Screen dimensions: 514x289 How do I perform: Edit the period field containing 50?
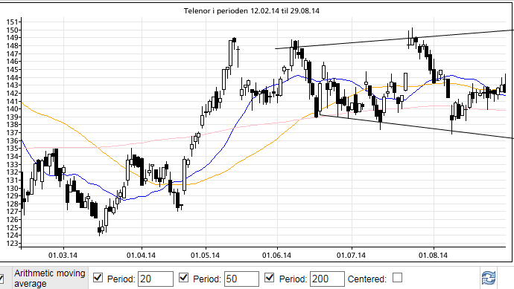241,279
